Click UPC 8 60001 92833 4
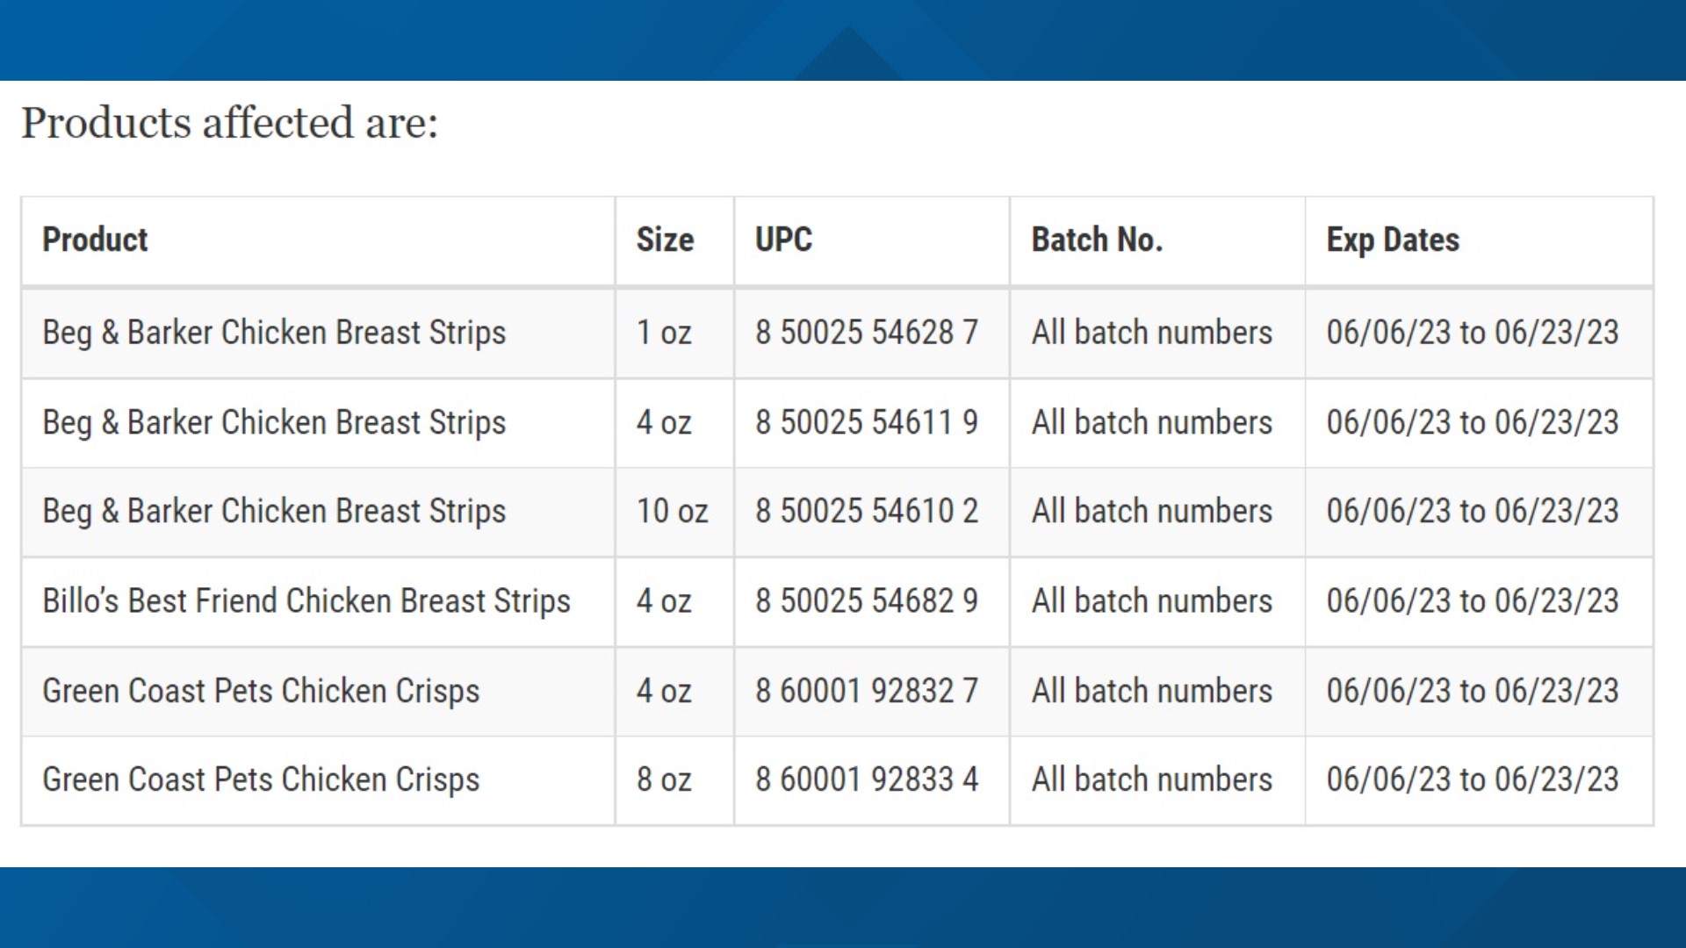 point(867,779)
